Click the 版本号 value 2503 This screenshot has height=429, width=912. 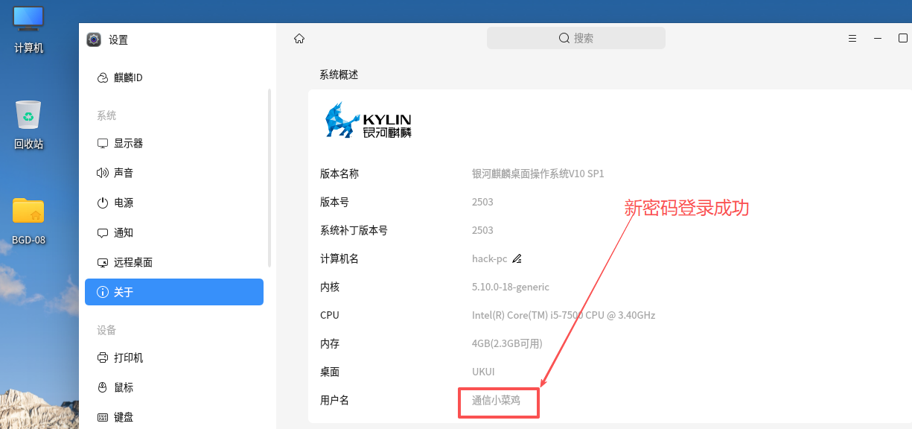point(482,202)
